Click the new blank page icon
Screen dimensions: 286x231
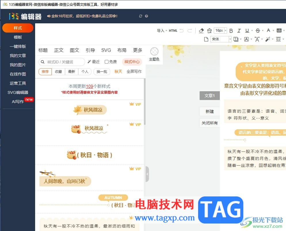206,39
